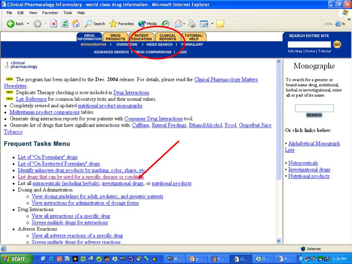This screenshot has height=264, width=352.
Task: Open the History clock icon
Action: click(x=165, y=23)
